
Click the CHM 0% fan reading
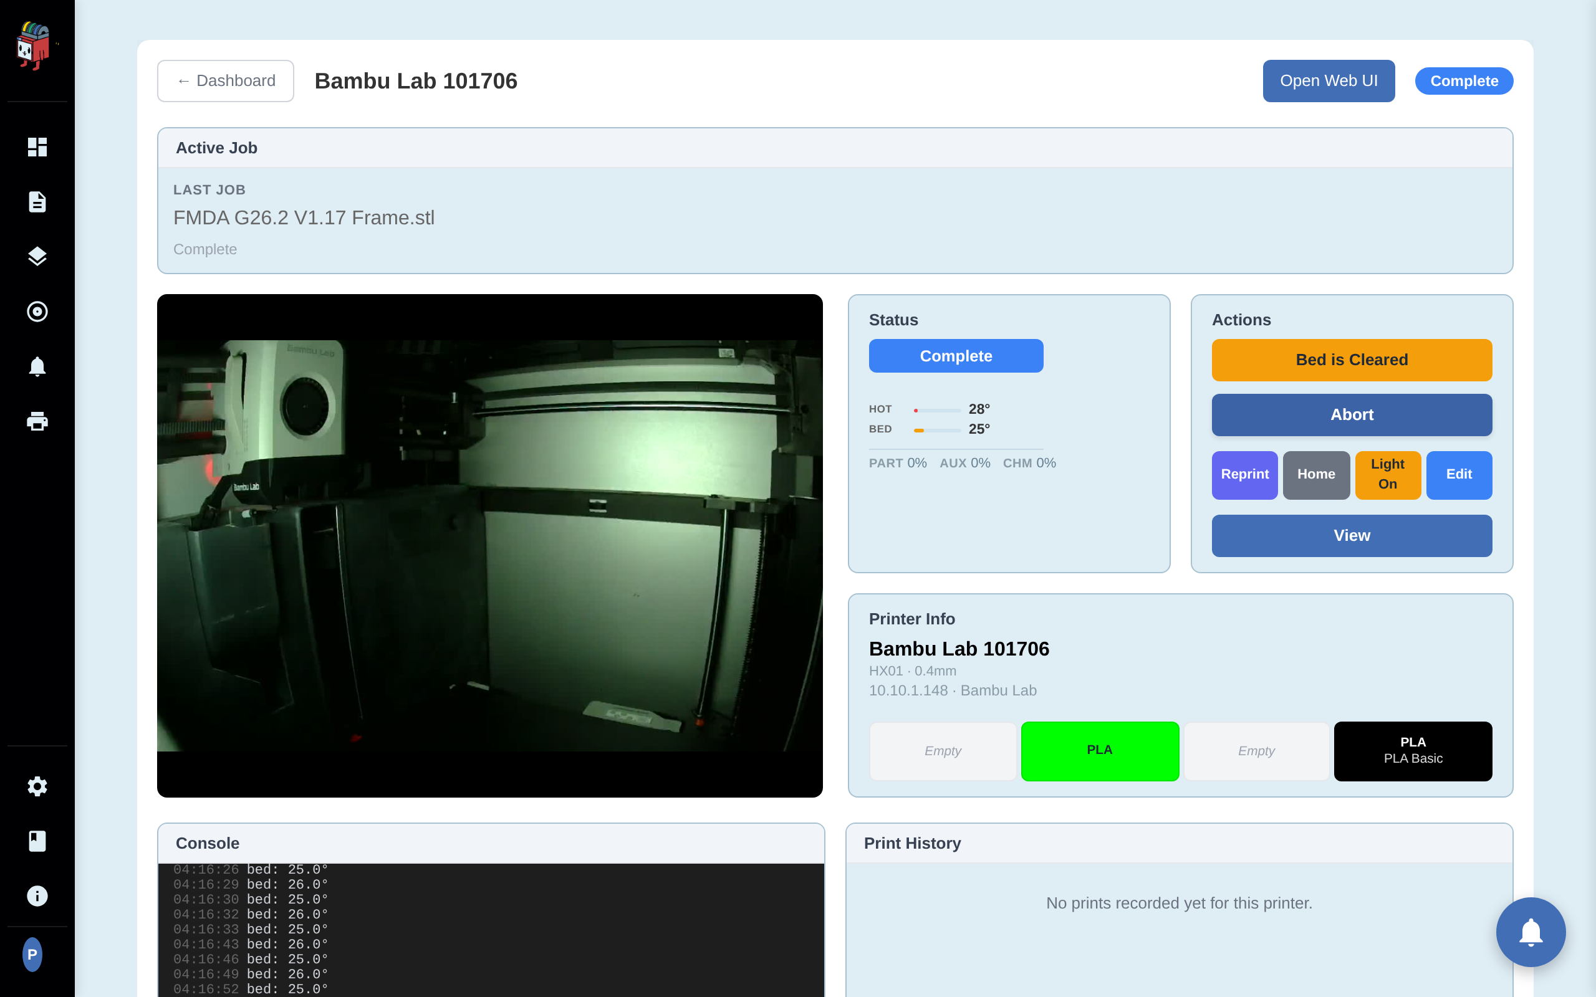click(x=1029, y=463)
